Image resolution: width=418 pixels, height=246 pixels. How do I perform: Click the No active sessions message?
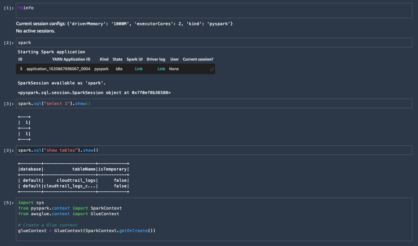click(x=36, y=31)
